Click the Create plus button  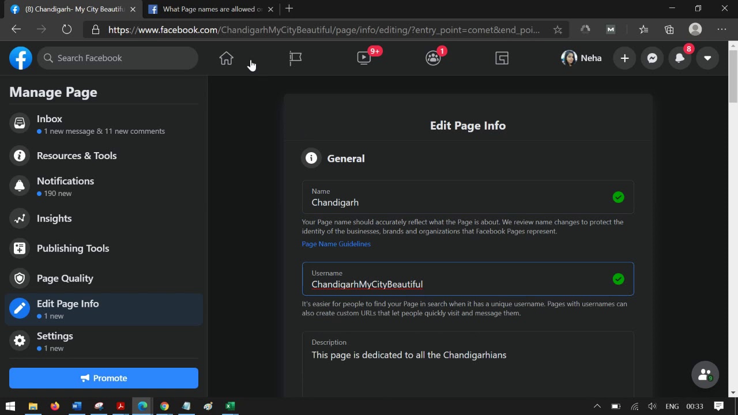[x=624, y=58]
